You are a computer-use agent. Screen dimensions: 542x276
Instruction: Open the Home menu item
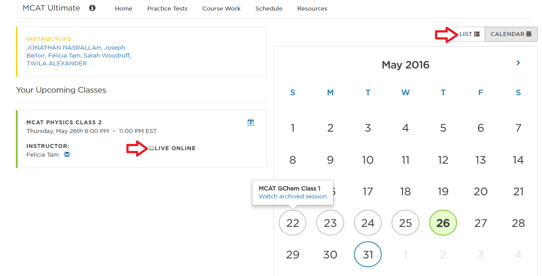click(x=124, y=9)
